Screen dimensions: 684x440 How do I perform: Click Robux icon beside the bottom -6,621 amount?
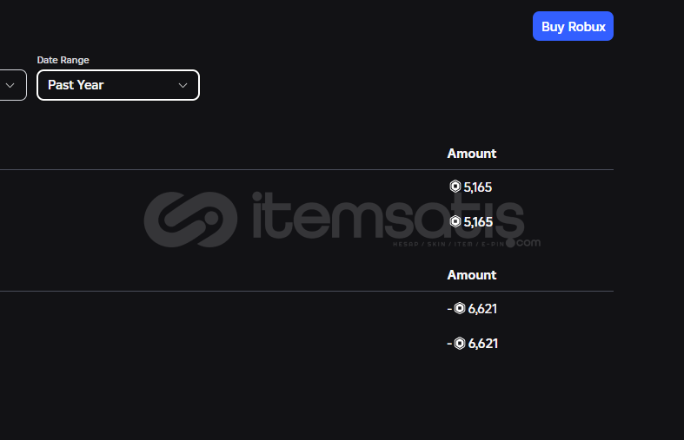[460, 344]
